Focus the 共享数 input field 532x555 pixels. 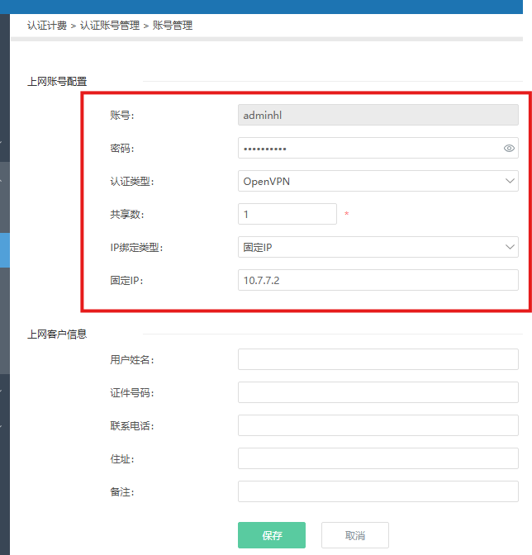[287, 214]
